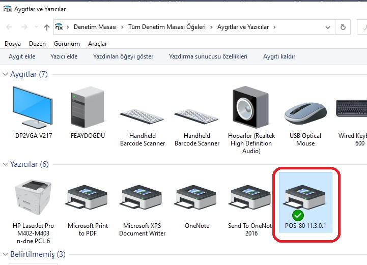Open the Görünüm menu

(67, 44)
